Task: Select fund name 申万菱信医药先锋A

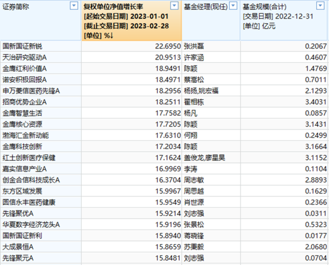Action: pyautogui.click(x=31, y=91)
